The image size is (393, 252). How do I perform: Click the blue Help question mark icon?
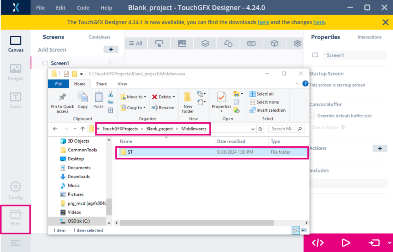point(305,83)
